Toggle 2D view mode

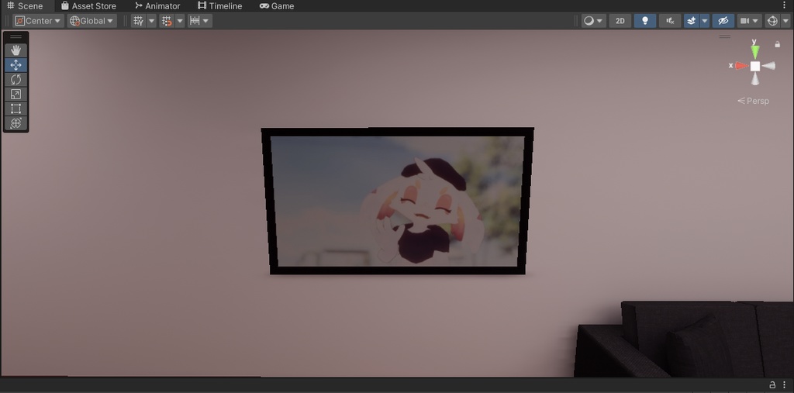pyautogui.click(x=620, y=21)
